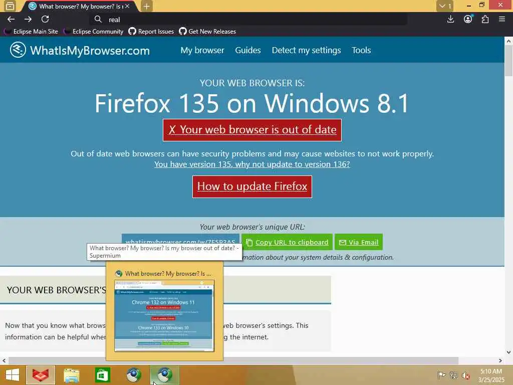This screenshot has width=513, height=385.
Task: Click the red fox browser taskbar icon
Action: pos(41,375)
